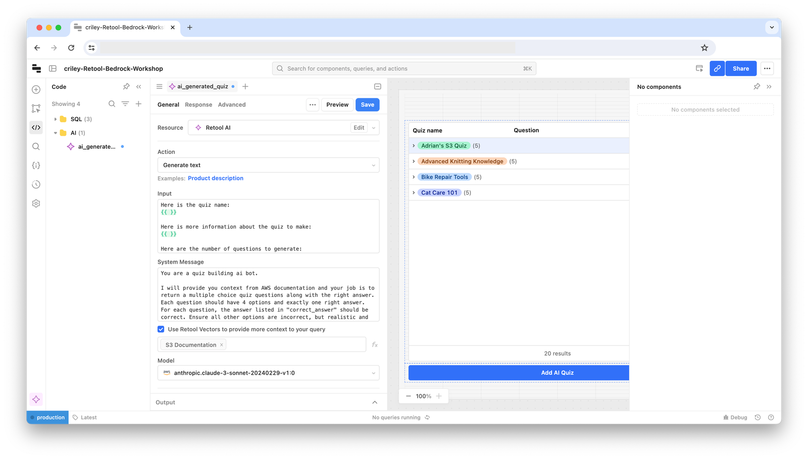Expand Cat Care 101 row

coord(414,193)
